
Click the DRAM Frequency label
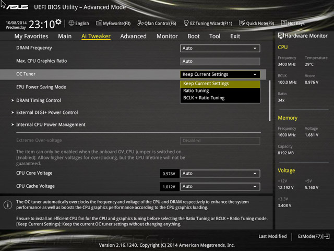(x=34, y=48)
